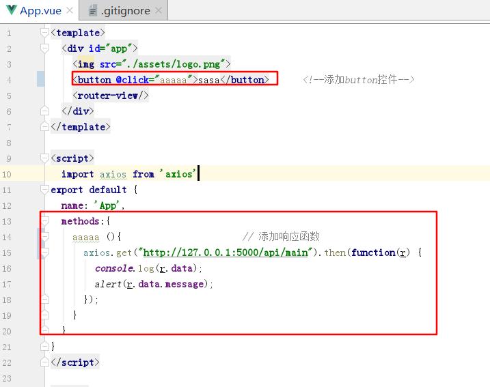This screenshot has width=490, height=387.
Task: Click the Vue icon on App.vue tab
Action: [x=10, y=11]
